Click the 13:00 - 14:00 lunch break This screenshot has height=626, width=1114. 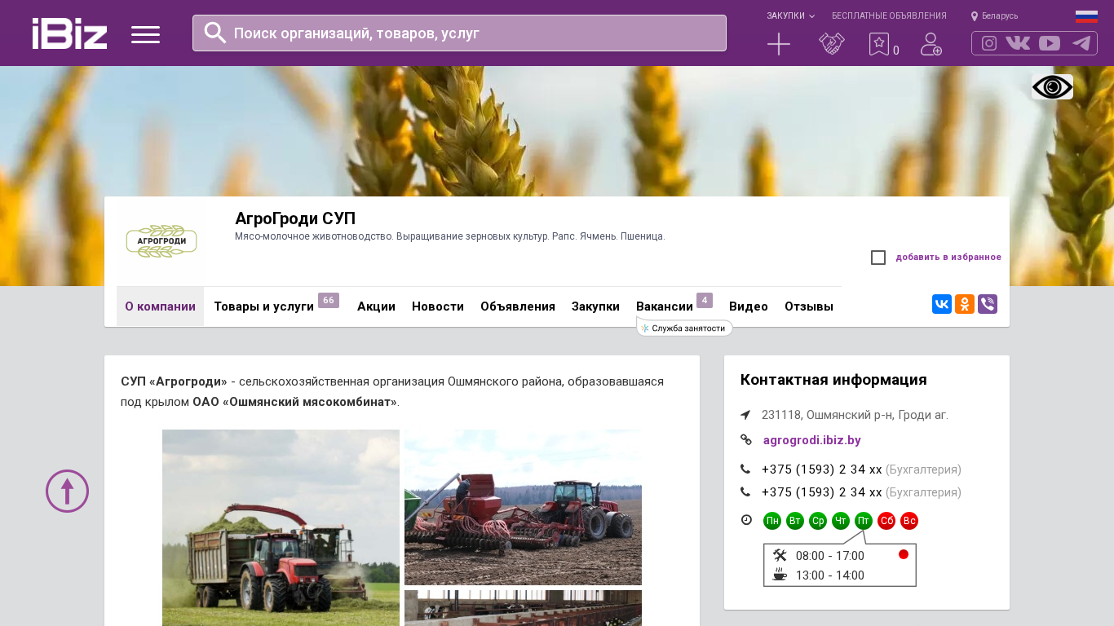click(830, 575)
